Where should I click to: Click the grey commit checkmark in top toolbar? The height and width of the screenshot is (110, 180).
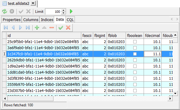pos(21,12)
